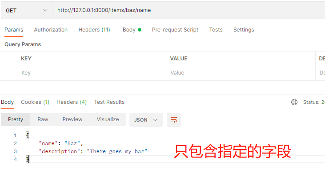Open the response Headers (4) tab
Screen dimensions: 325x174
(72, 102)
